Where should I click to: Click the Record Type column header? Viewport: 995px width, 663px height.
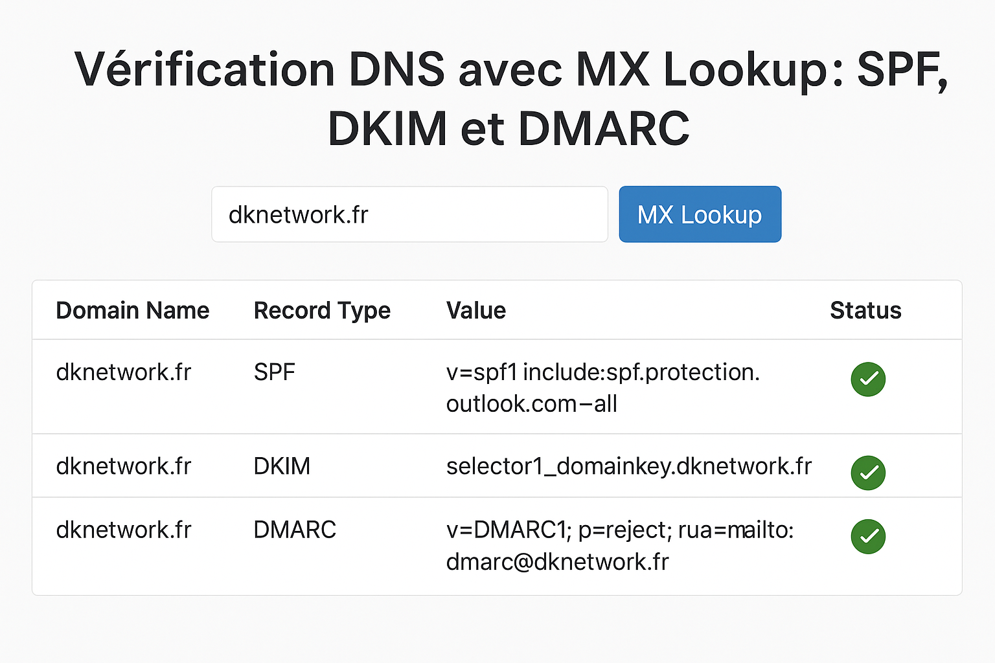322,310
